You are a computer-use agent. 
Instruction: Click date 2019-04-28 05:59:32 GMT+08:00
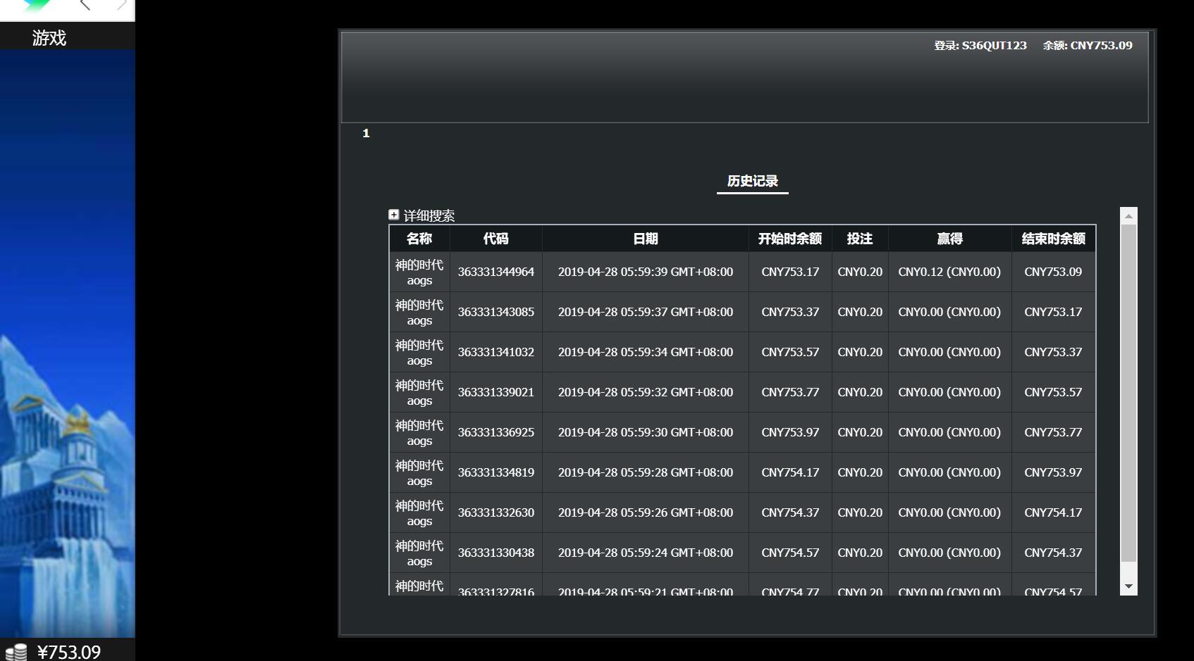646,392
